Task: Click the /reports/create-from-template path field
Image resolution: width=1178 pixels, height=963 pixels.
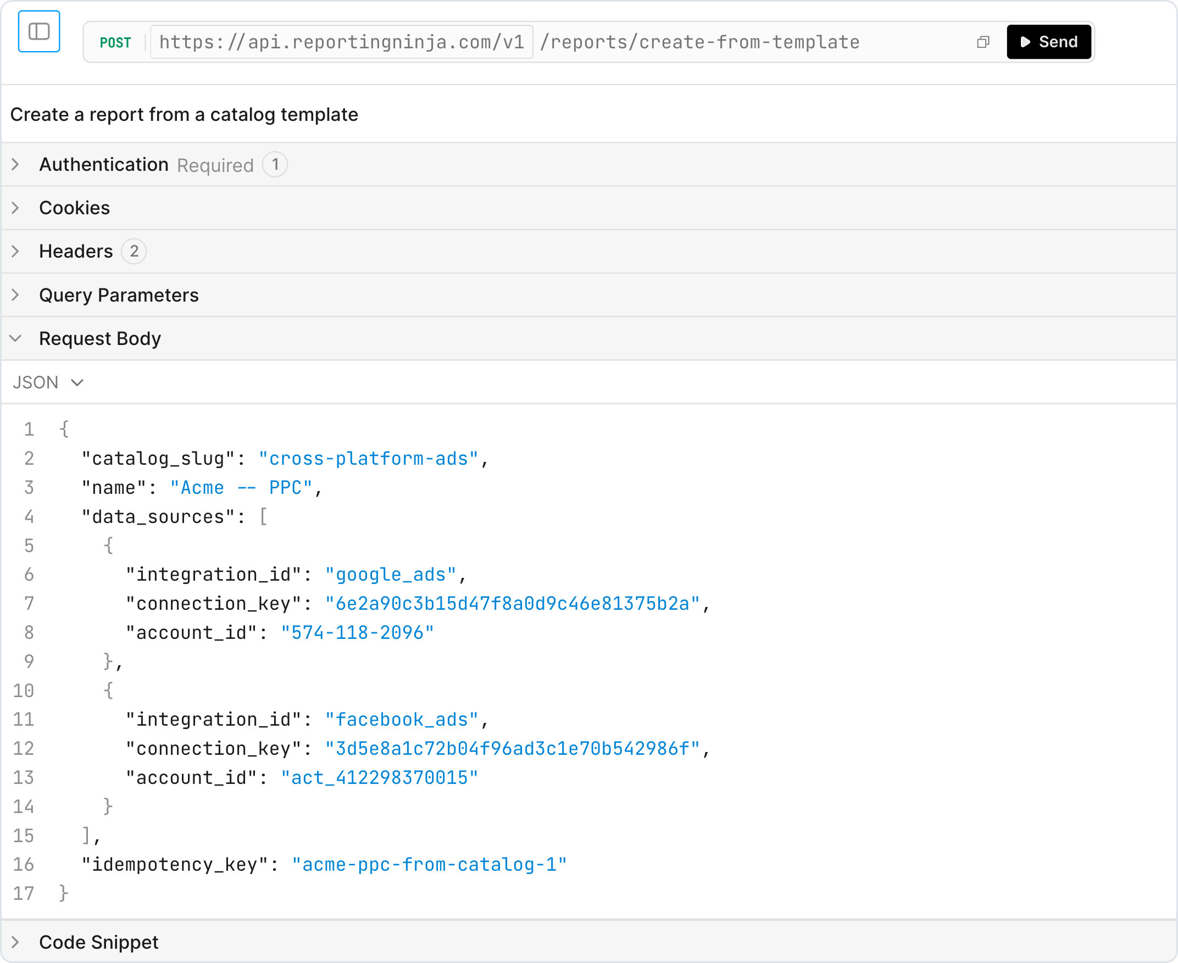Action: 699,42
